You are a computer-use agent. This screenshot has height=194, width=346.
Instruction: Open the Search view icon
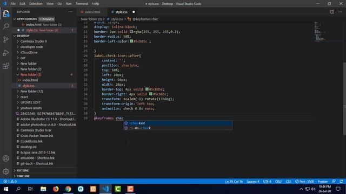pos(6,26)
